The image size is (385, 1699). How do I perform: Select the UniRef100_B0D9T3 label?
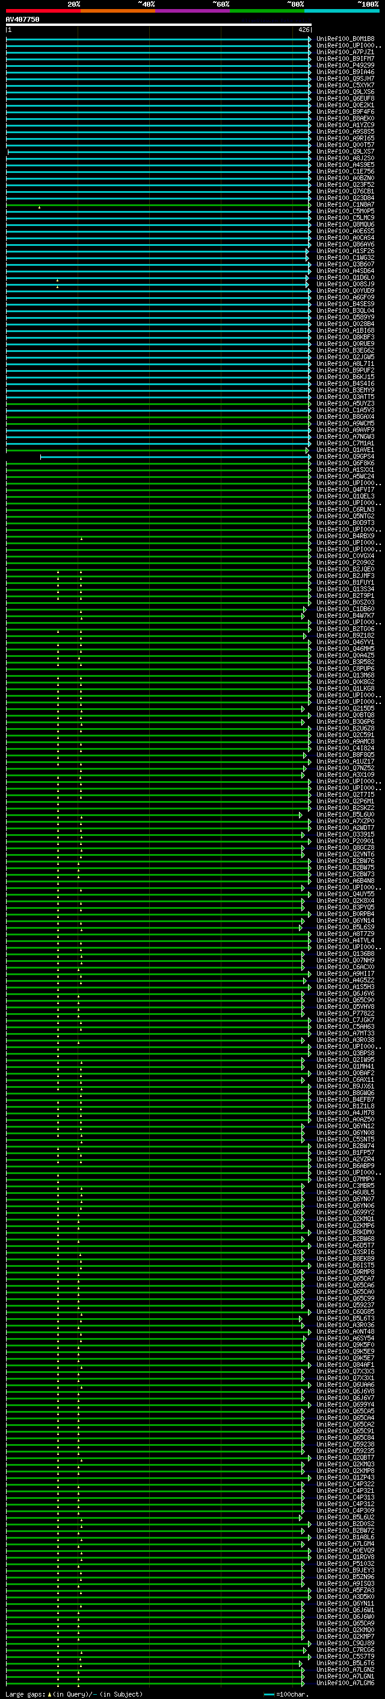point(345,523)
